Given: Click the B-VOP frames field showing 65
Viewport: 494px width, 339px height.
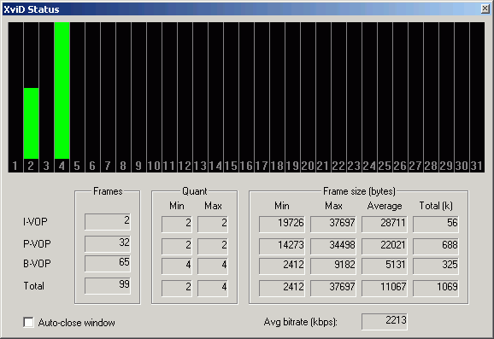Looking at the screenshot, I should point(108,264).
